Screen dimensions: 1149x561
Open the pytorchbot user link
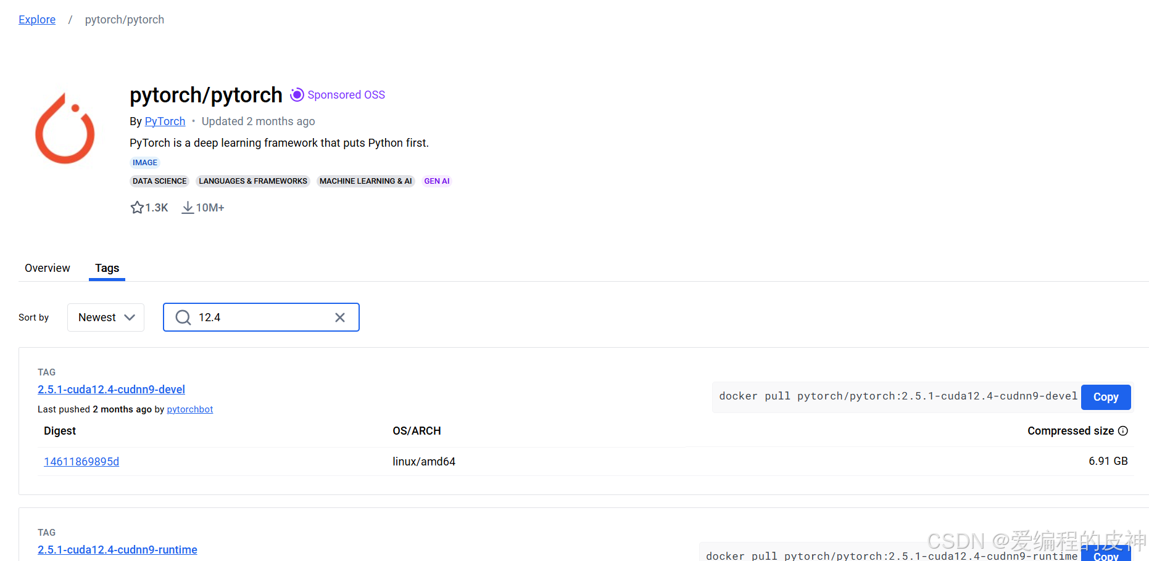pyautogui.click(x=190, y=409)
